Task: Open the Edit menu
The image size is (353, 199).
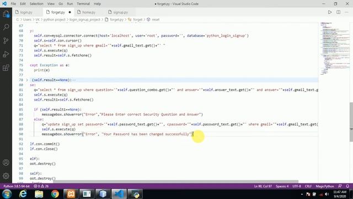Action: tap(23, 4)
